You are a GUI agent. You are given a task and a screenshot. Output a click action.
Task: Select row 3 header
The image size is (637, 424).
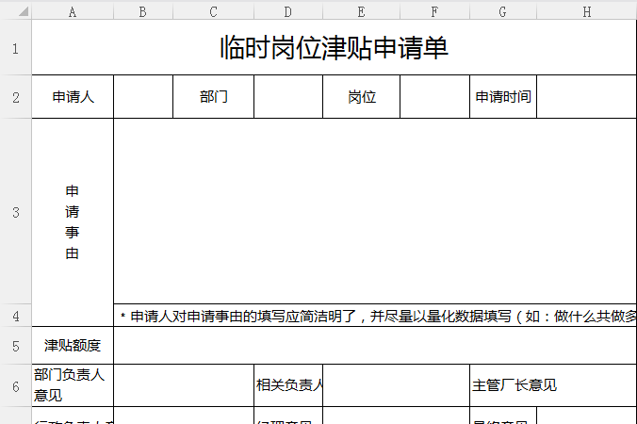(15, 211)
